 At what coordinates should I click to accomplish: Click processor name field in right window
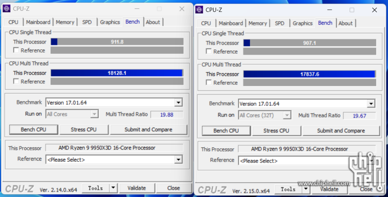(x=307, y=149)
